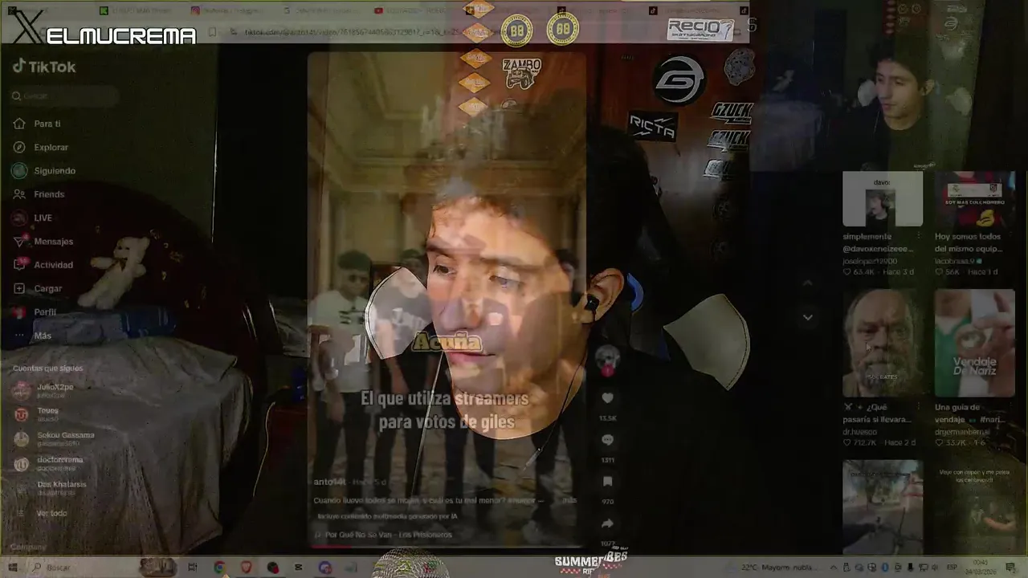Click the Para ti home icon
Viewport: 1028px width, 578px height.
[x=19, y=124]
